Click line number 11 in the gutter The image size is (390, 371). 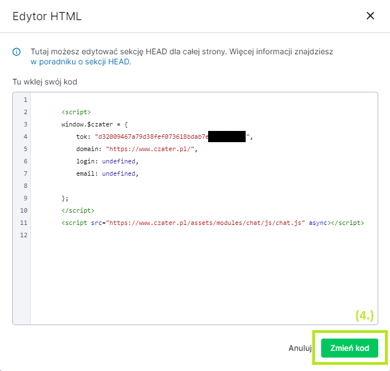(24, 223)
